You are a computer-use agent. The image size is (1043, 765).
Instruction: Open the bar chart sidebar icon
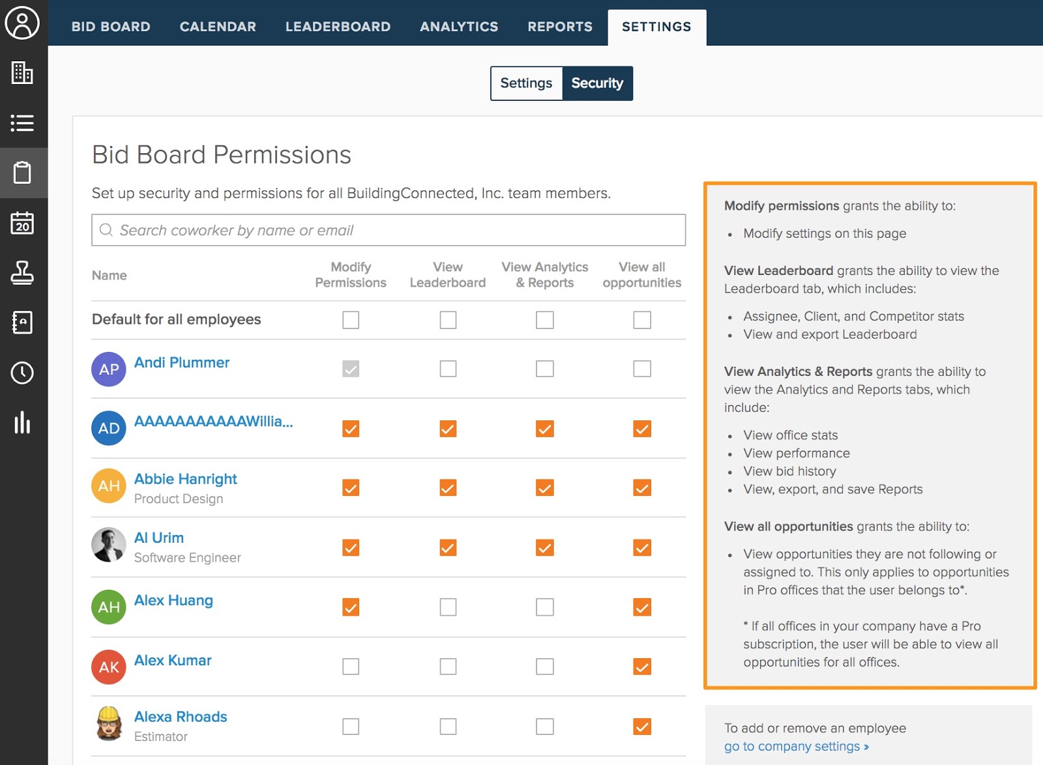(x=23, y=422)
